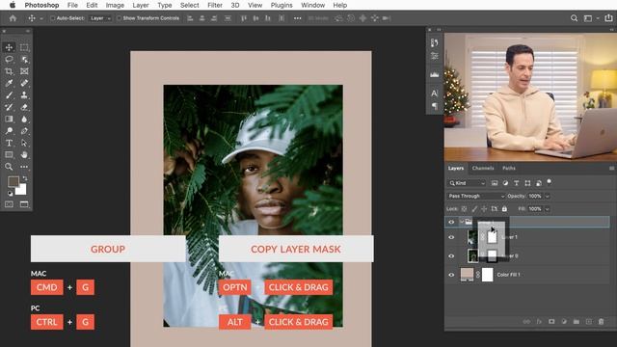Click the Add layer style fx icon
617x347 pixels.
539,321
